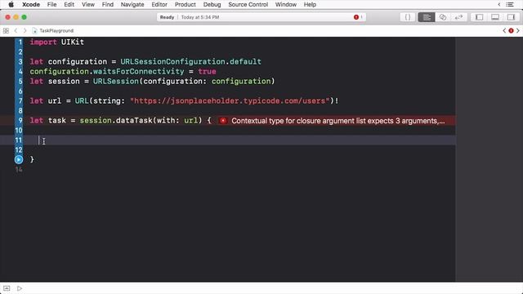Run playground up to the closing brace line
The width and height of the screenshot is (523, 294).
coord(19,160)
